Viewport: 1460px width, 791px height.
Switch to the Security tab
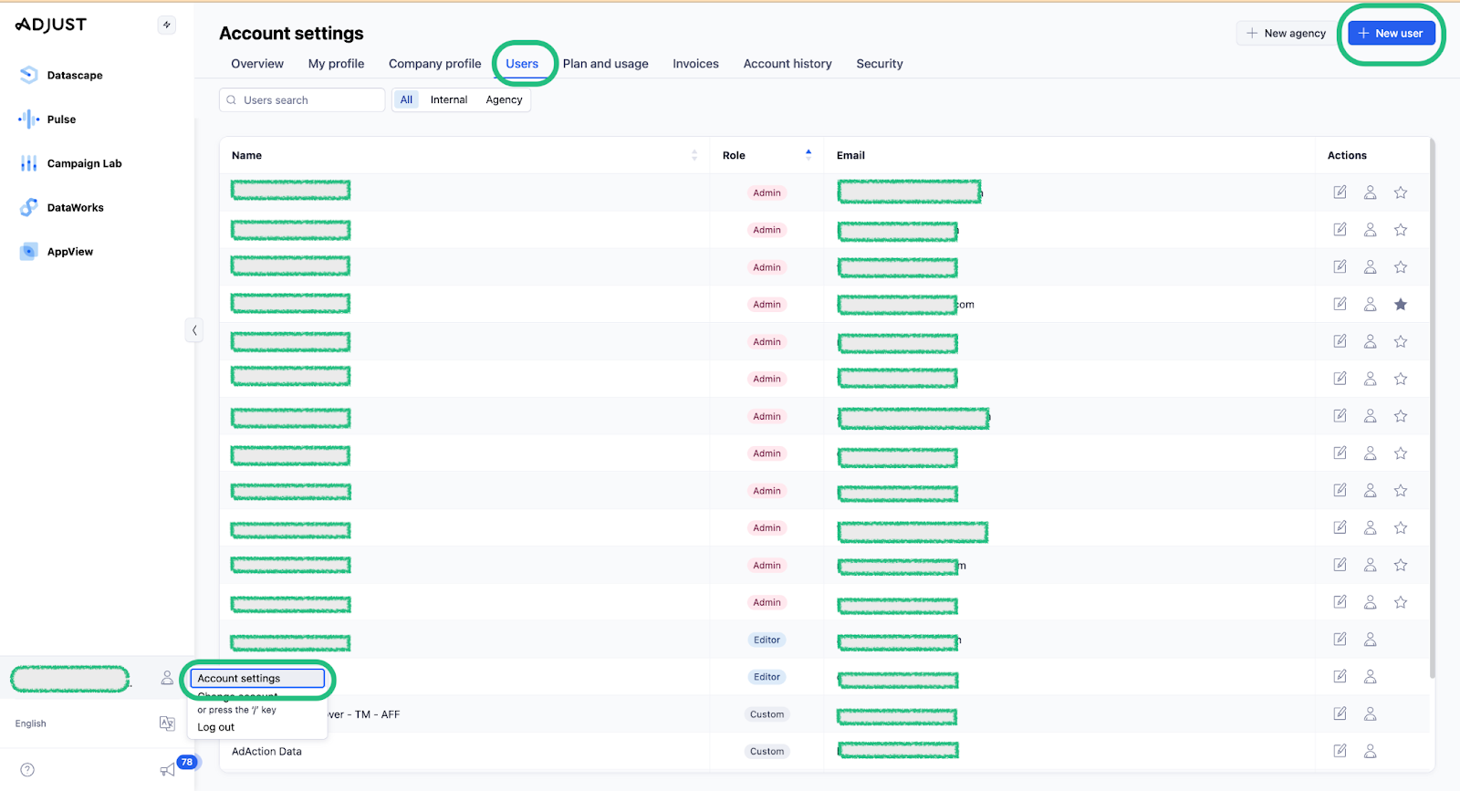[880, 64]
